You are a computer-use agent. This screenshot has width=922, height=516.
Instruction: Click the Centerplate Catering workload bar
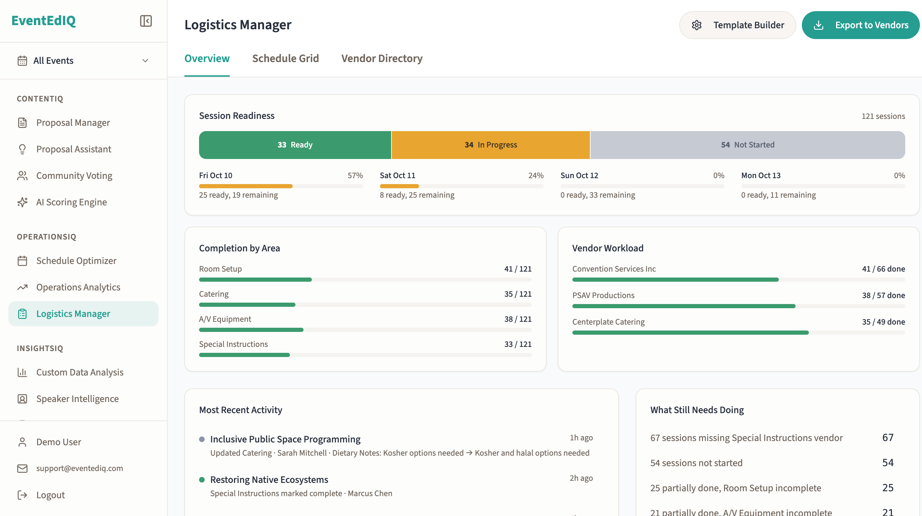point(739,332)
